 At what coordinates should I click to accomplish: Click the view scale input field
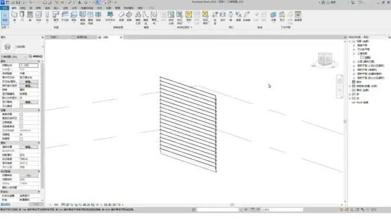(x=28, y=65)
